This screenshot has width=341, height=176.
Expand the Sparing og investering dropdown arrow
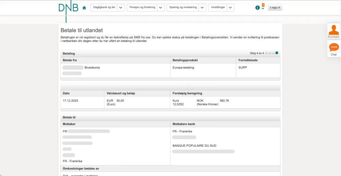click(202, 8)
